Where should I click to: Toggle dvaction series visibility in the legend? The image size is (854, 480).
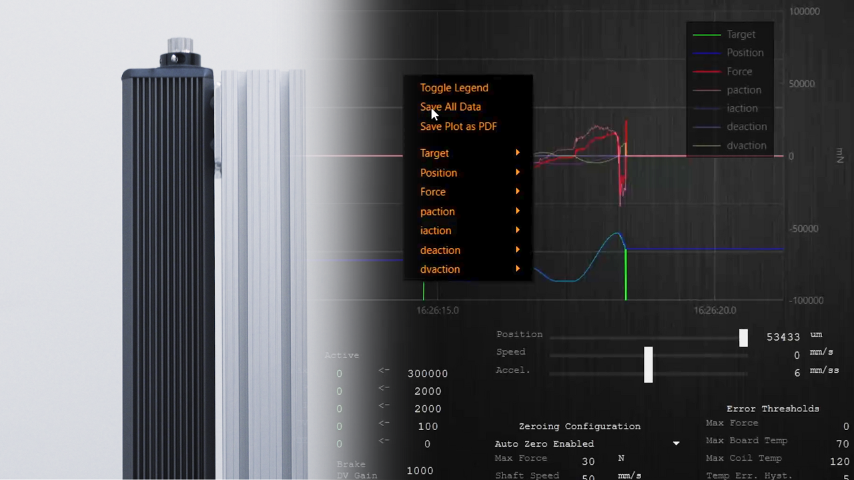747,145
